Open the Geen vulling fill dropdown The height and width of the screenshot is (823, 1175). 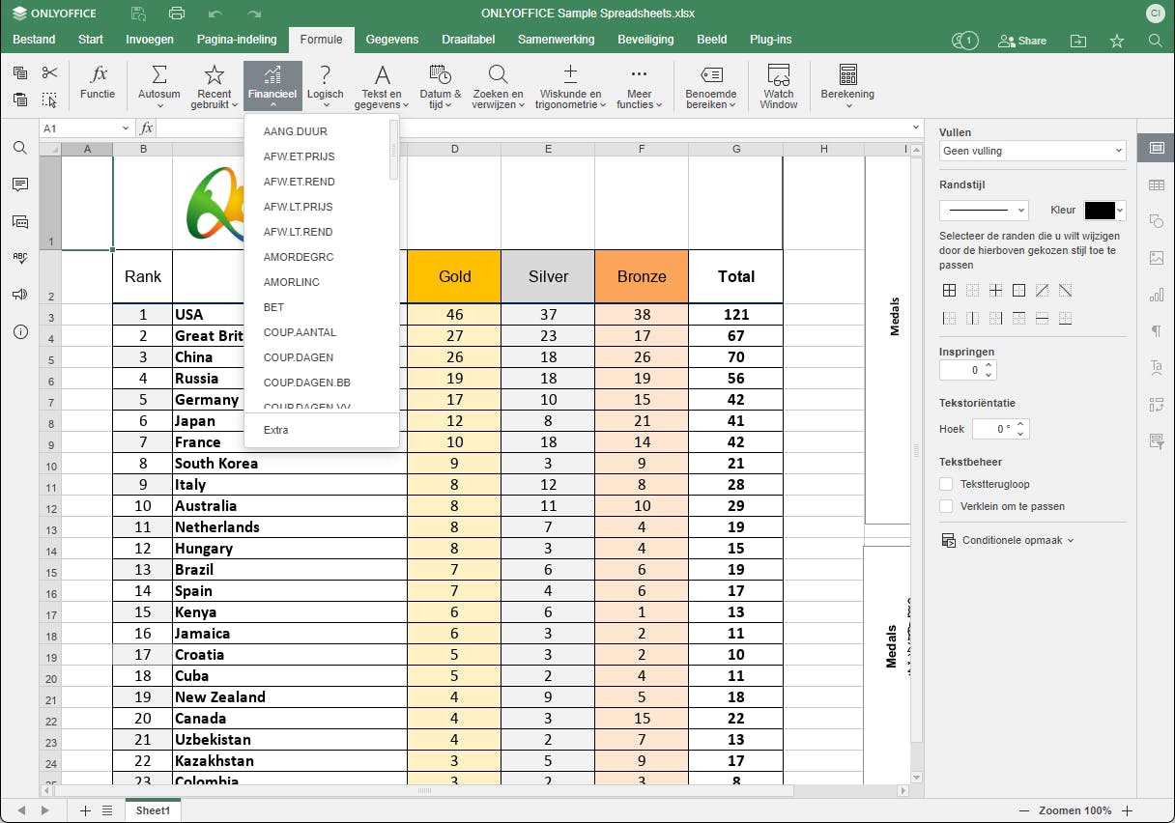[x=1033, y=152]
